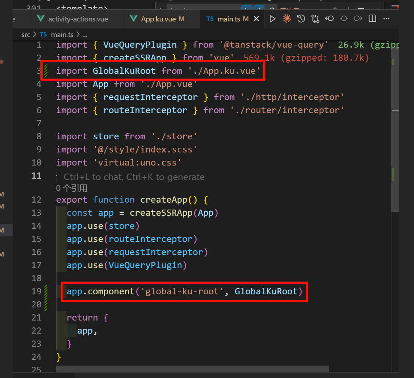Expand the breadcrumb trailing ellipsis symbol
The width and height of the screenshot is (414, 378).
click(x=85, y=35)
